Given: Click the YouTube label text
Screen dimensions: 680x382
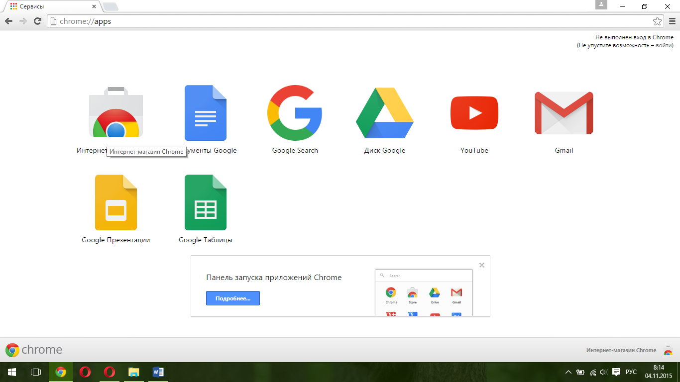Looking at the screenshot, I should click(474, 150).
